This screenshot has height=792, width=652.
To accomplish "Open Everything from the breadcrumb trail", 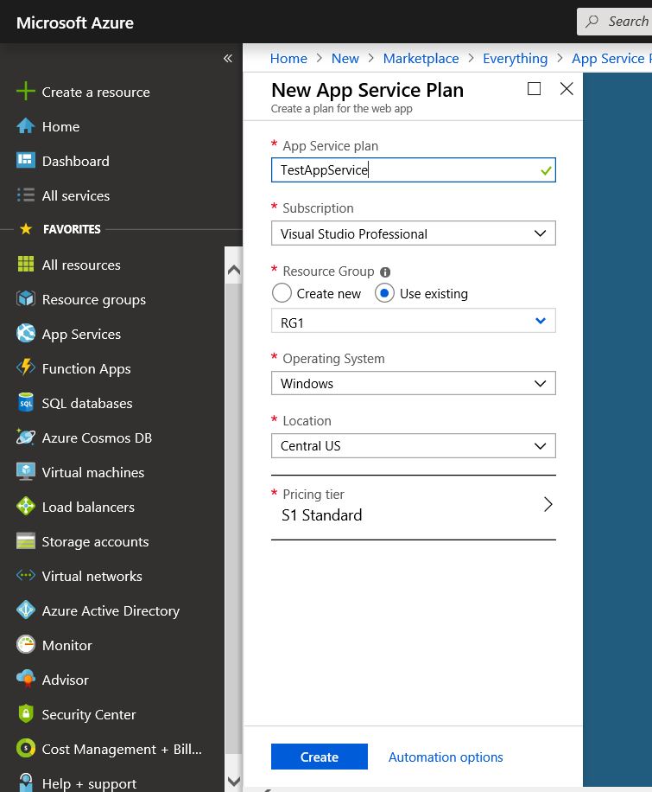I will 515,58.
